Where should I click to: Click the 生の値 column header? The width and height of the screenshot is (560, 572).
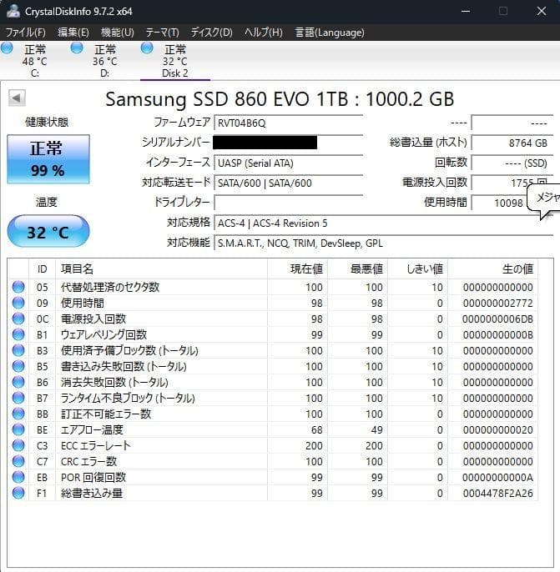pos(493,268)
